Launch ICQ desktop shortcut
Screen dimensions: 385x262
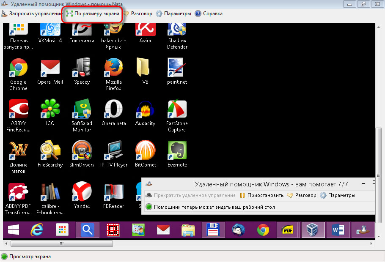tap(50, 113)
